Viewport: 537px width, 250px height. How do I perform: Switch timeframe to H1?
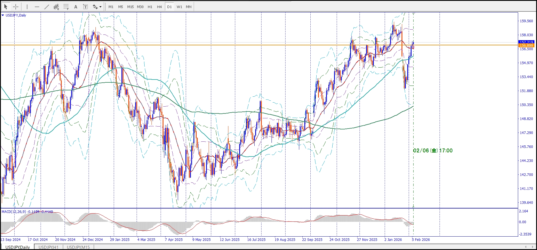(x=150, y=7)
